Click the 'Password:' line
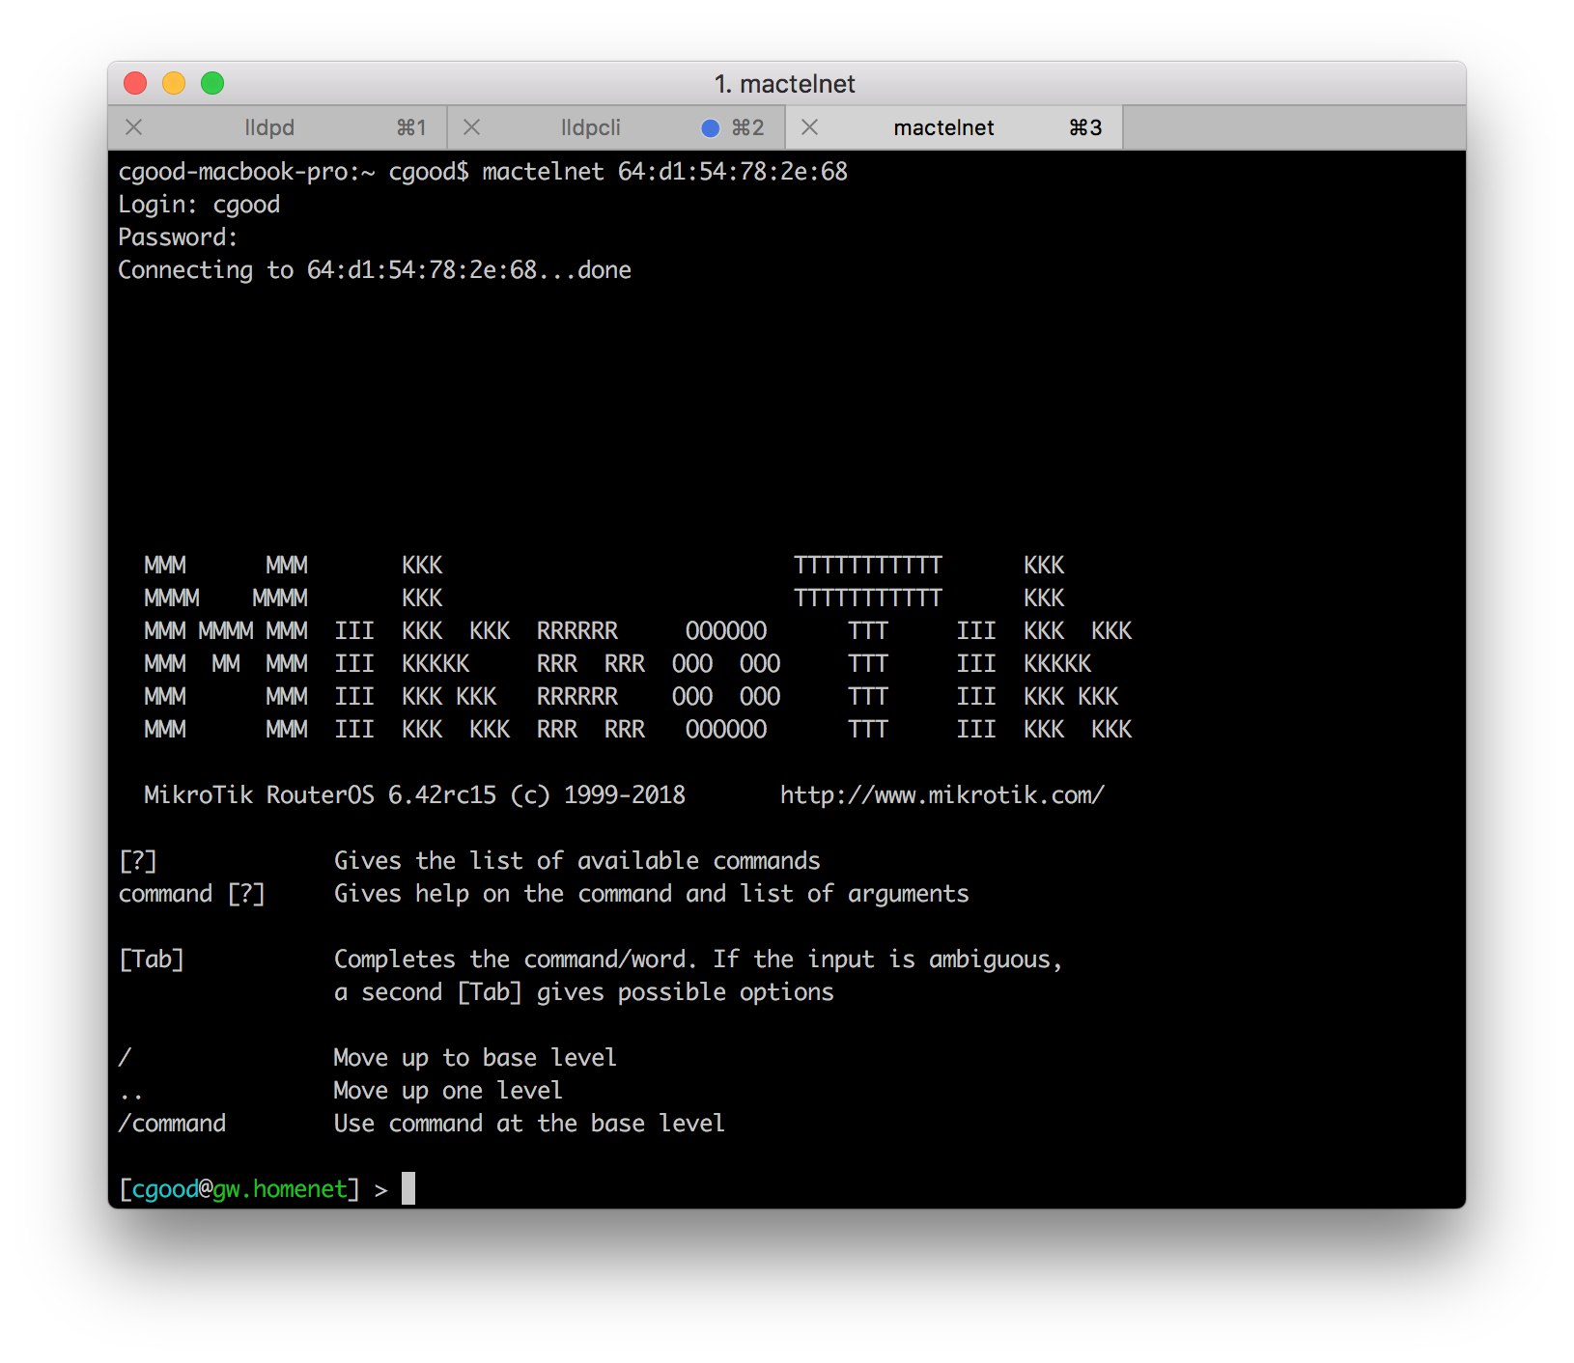1574x1363 pixels. (178, 237)
